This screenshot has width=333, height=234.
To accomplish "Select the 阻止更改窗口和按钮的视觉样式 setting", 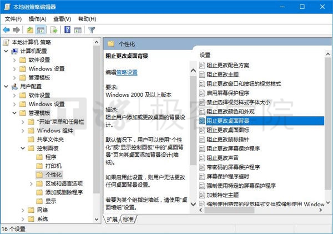I will coord(244,83).
